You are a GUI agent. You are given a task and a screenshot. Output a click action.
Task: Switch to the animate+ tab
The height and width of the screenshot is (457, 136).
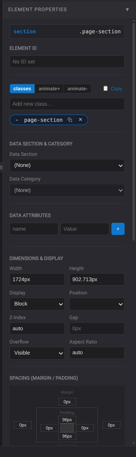point(49,88)
